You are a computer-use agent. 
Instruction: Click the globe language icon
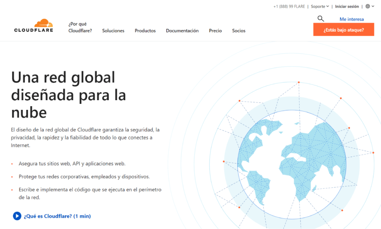[x=368, y=6]
